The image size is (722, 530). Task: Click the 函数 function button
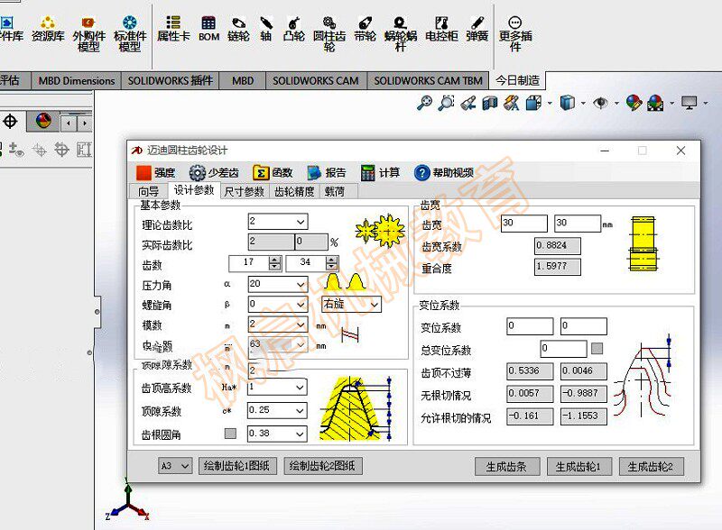[273, 172]
